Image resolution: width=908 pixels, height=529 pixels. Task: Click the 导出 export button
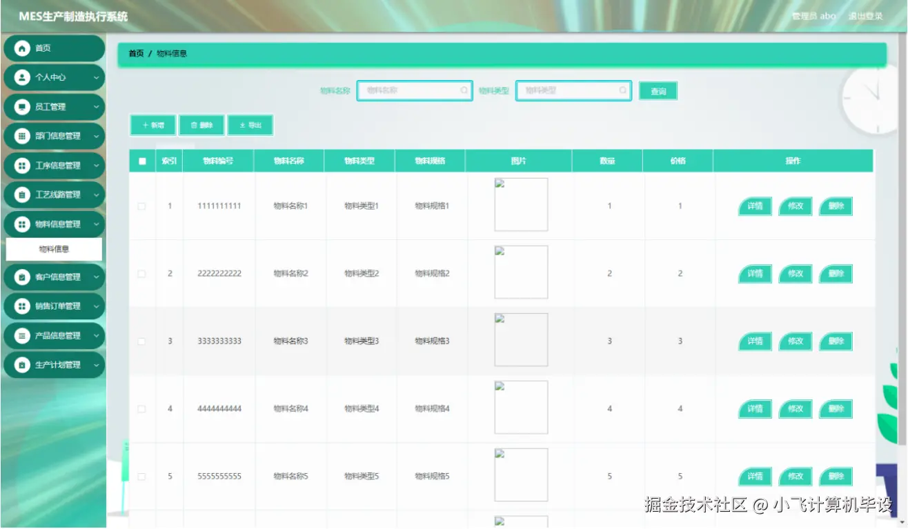point(250,126)
